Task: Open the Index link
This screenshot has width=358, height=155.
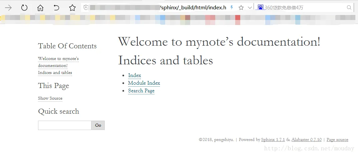Action: click(134, 75)
